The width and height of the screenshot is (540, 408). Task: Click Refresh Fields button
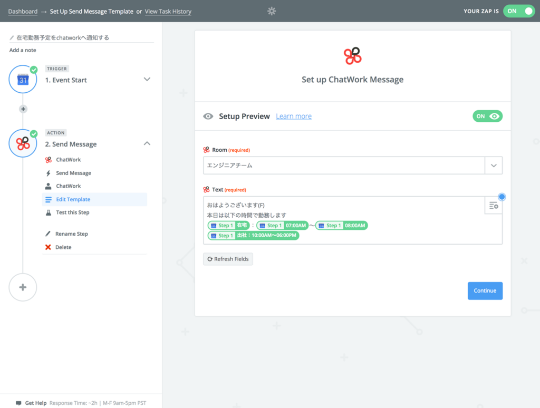(228, 259)
